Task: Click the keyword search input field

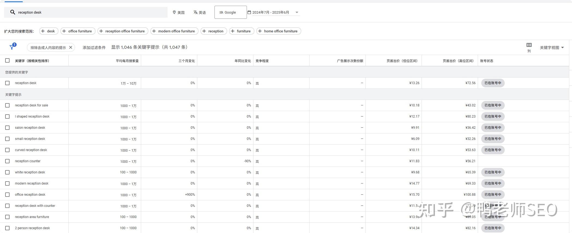Action: [86, 12]
